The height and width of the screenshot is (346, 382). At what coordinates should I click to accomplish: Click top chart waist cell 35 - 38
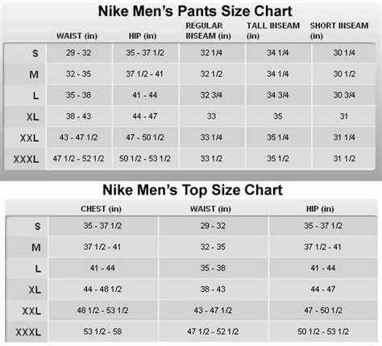[x=213, y=268]
